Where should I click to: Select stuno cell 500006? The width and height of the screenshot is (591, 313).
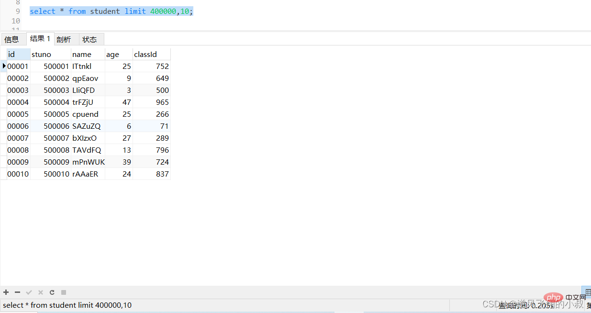pyautogui.click(x=51, y=126)
